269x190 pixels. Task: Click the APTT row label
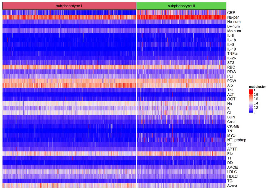pos(232,149)
